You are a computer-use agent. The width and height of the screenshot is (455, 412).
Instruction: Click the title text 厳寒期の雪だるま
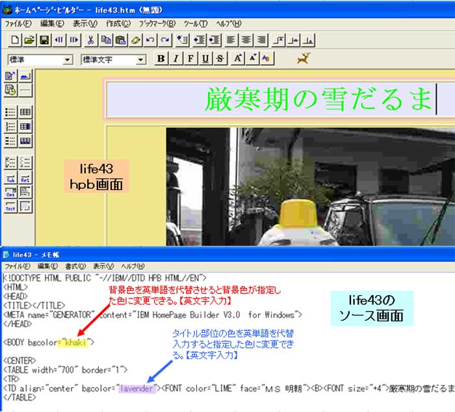pyautogui.click(x=318, y=100)
